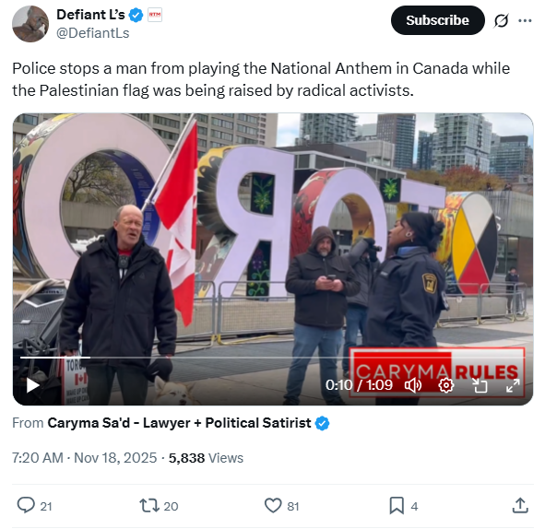This screenshot has height=529, width=545.
Task: Click the Grok explain icon beside Subscribe
Action: click(x=502, y=20)
